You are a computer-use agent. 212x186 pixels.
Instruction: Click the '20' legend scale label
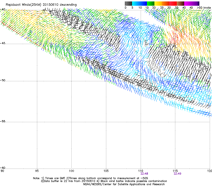tap(154, 8)
